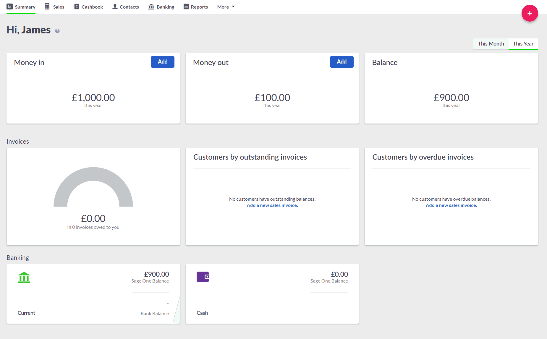The height and width of the screenshot is (339, 547).
Task: Click the Summary chart icon in navigation
Action: 10,7
